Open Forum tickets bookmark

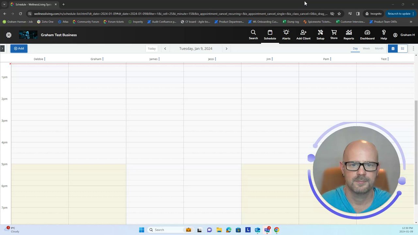(x=114, y=22)
